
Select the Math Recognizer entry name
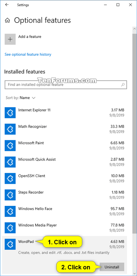coord(33,127)
